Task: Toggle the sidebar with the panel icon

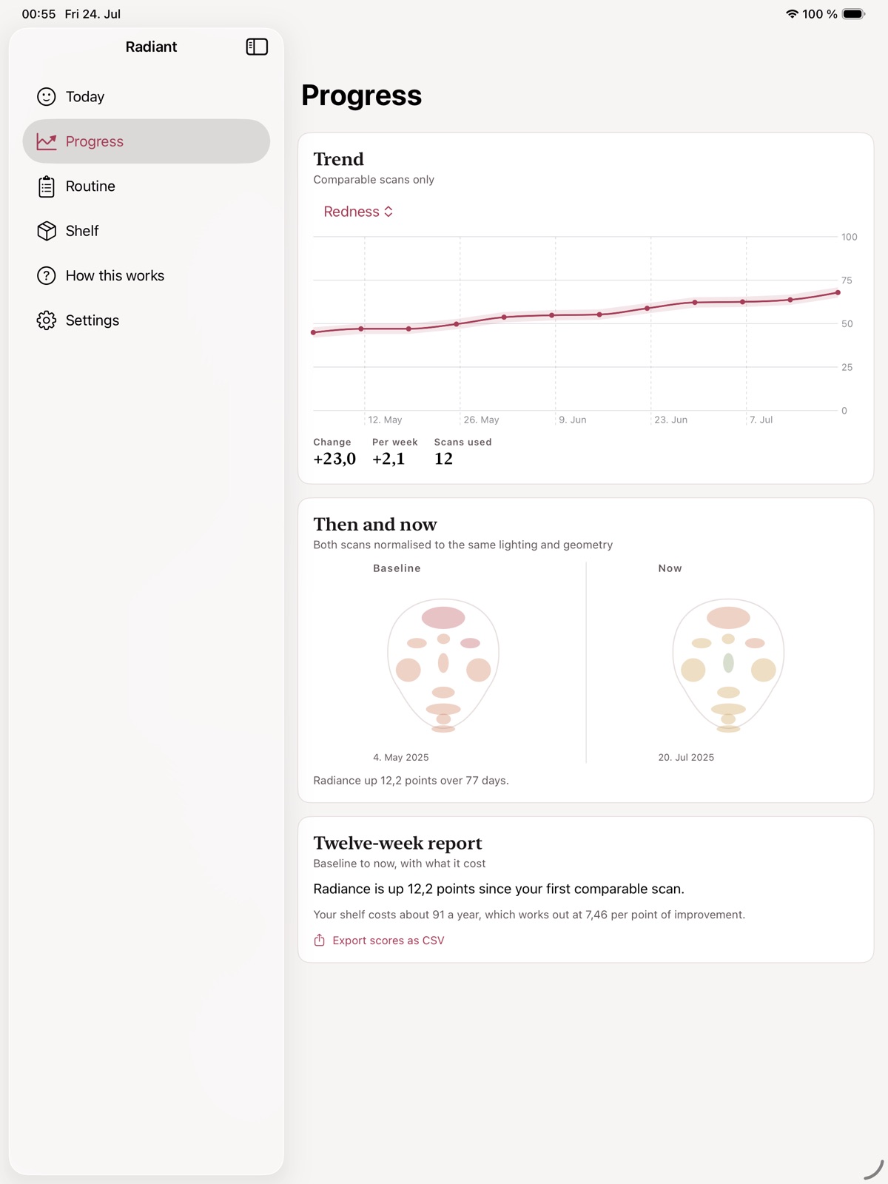Action: pyautogui.click(x=257, y=47)
